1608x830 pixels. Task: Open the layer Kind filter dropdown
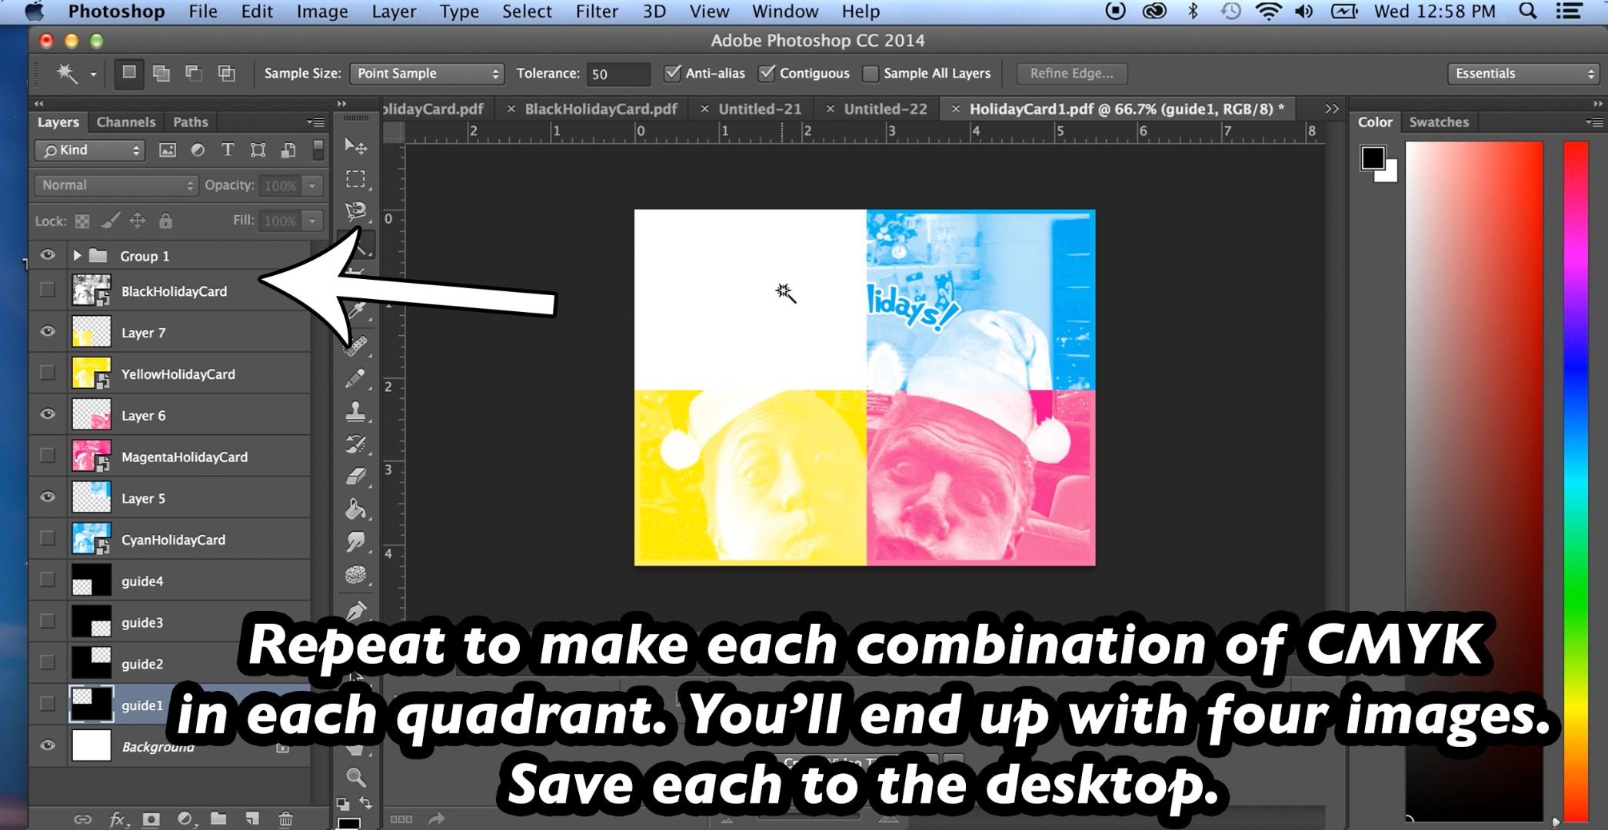click(x=90, y=150)
